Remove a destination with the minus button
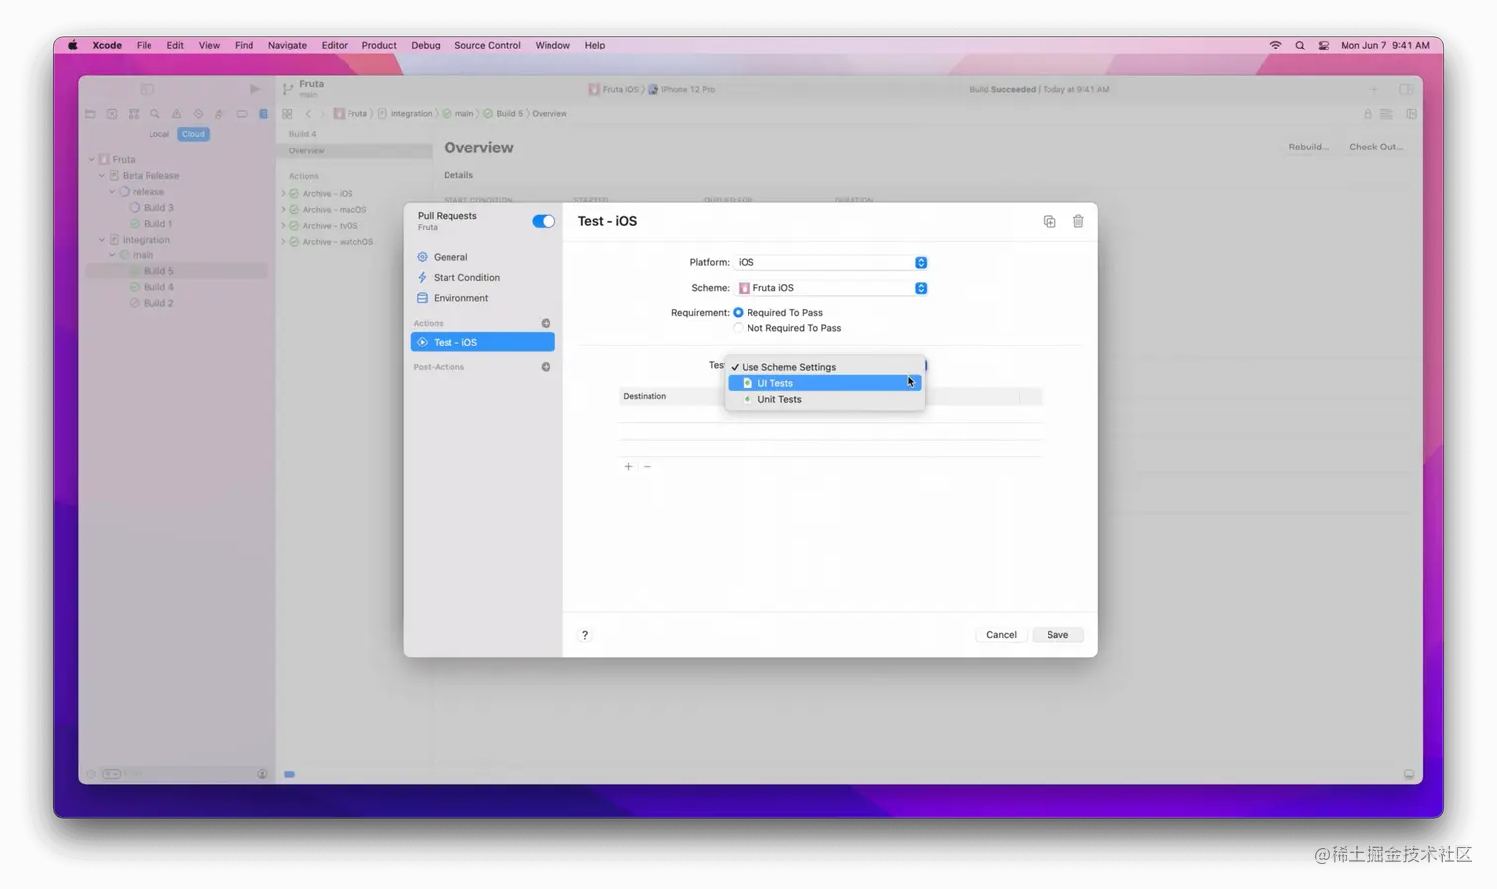 pyautogui.click(x=648, y=466)
